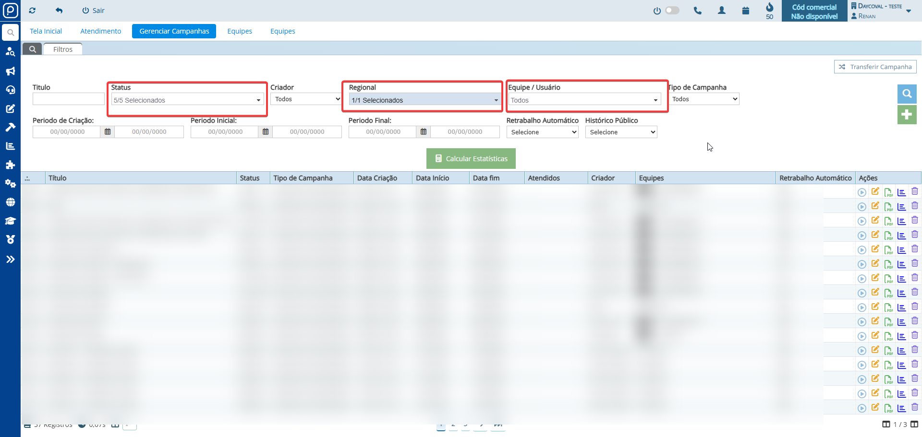Click the graduation cap icon in sidebar

coord(10,221)
